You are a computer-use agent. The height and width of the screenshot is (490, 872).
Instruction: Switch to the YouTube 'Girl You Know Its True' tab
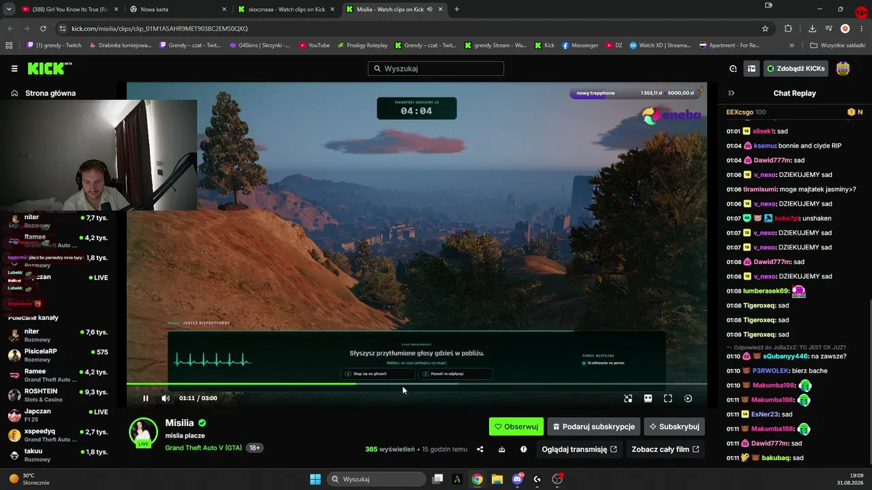[x=69, y=10]
